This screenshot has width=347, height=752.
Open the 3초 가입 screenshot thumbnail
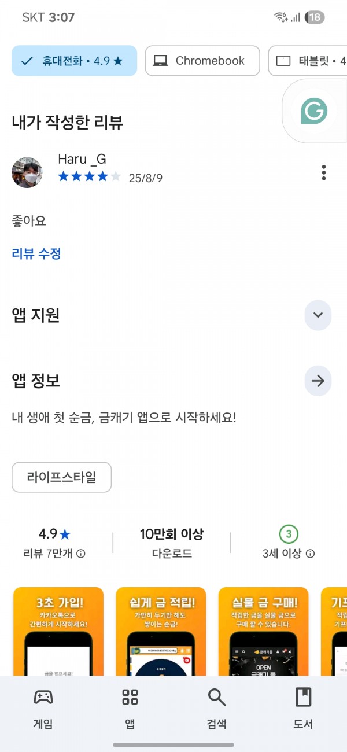(x=58, y=632)
